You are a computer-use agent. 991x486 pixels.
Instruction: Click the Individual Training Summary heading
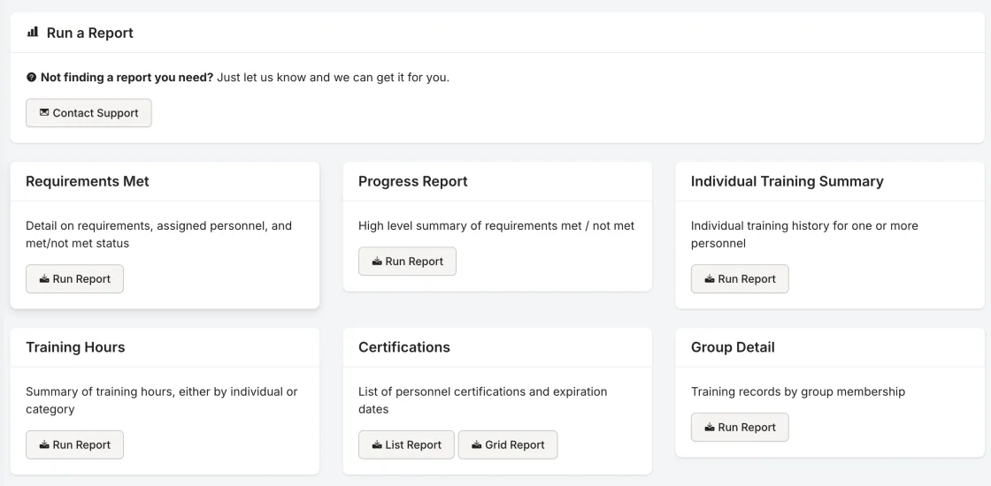787,181
